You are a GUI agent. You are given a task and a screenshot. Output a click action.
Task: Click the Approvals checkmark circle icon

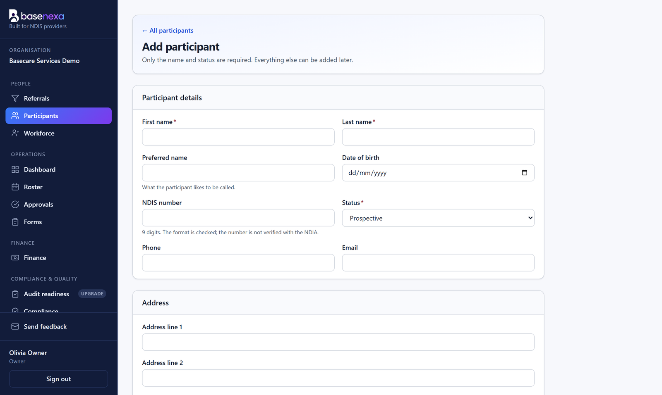(x=15, y=205)
